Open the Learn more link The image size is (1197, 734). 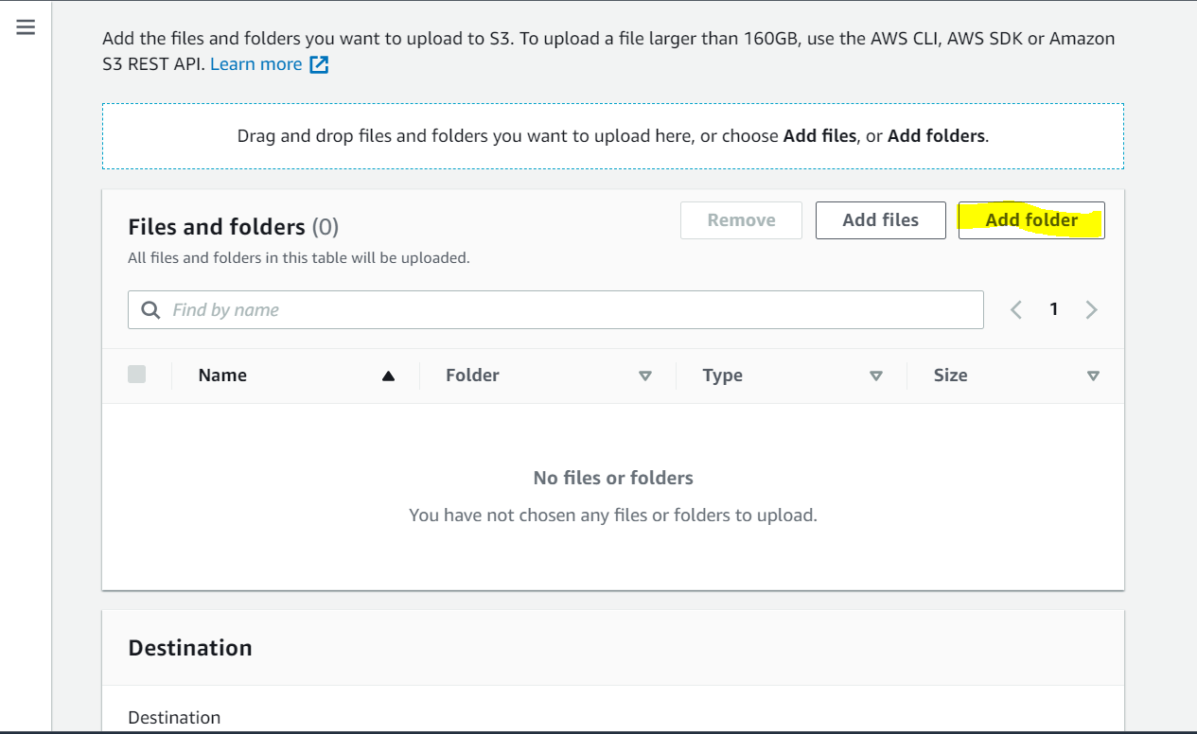255,64
